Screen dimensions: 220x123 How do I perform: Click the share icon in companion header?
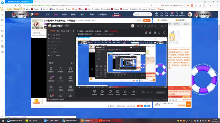[x=164, y=33]
